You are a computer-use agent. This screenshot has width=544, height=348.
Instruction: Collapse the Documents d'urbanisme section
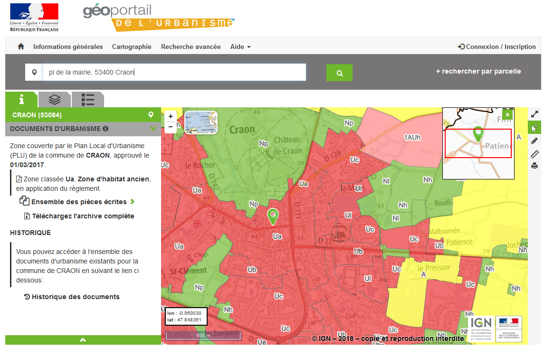click(153, 129)
